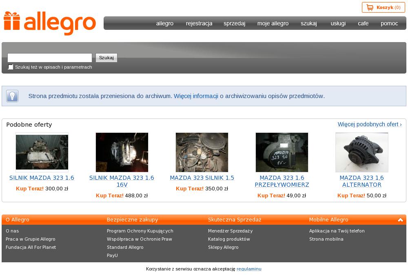Open Sklepy Allegro footer link

click(223, 247)
